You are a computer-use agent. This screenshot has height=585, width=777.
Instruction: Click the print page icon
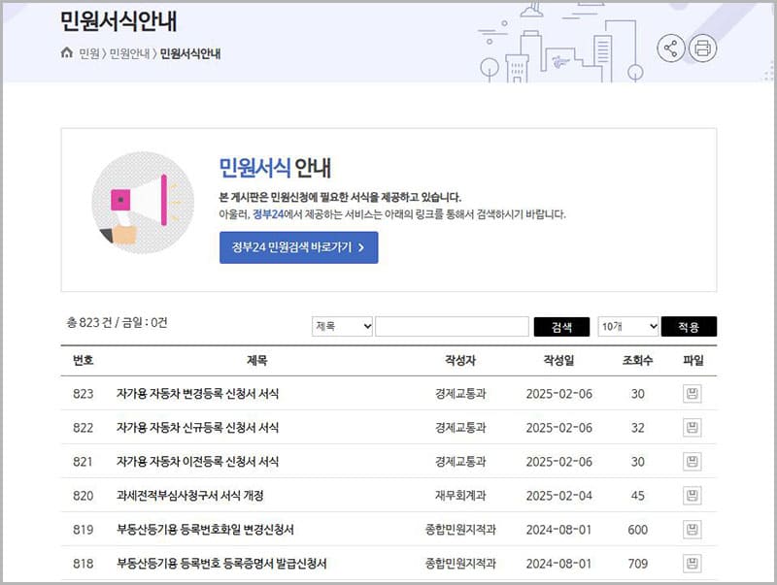pos(703,48)
